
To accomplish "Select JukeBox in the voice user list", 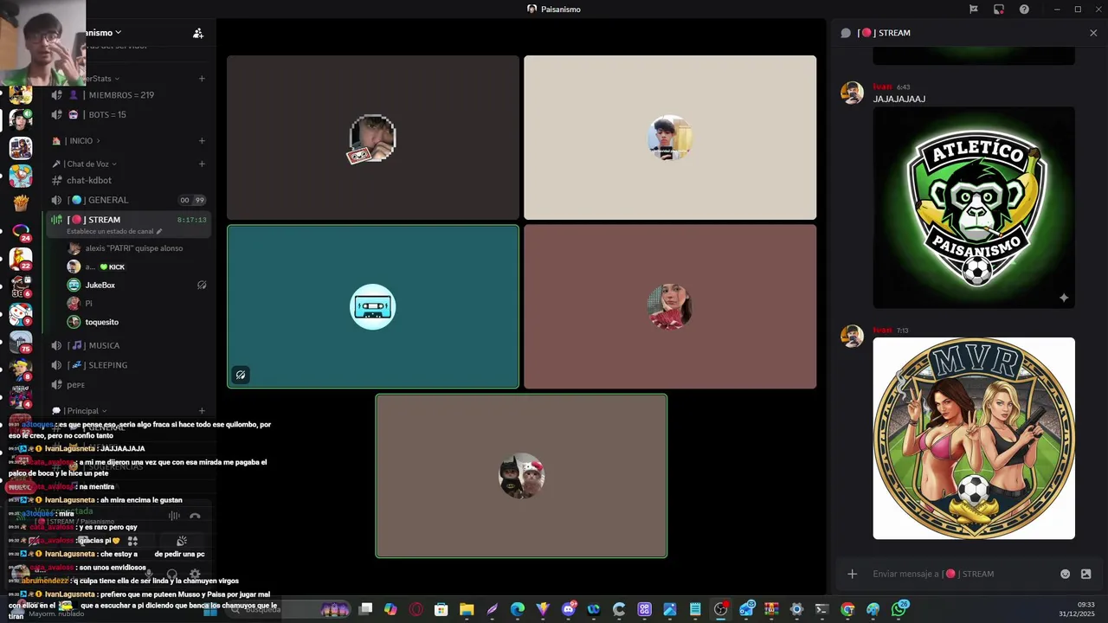I will point(137,285).
